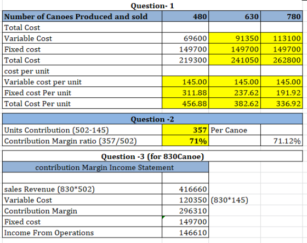Click the 480 canoes column header cell
This screenshot has height=243, width=307.
(185, 16)
